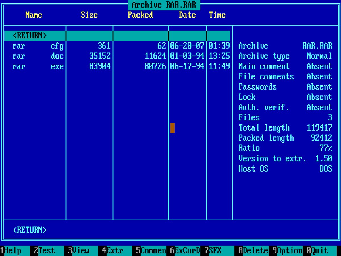Viewport: 341px width, 256px height.
Task: Click the Packed length value 92412
Action: pos(322,138)
